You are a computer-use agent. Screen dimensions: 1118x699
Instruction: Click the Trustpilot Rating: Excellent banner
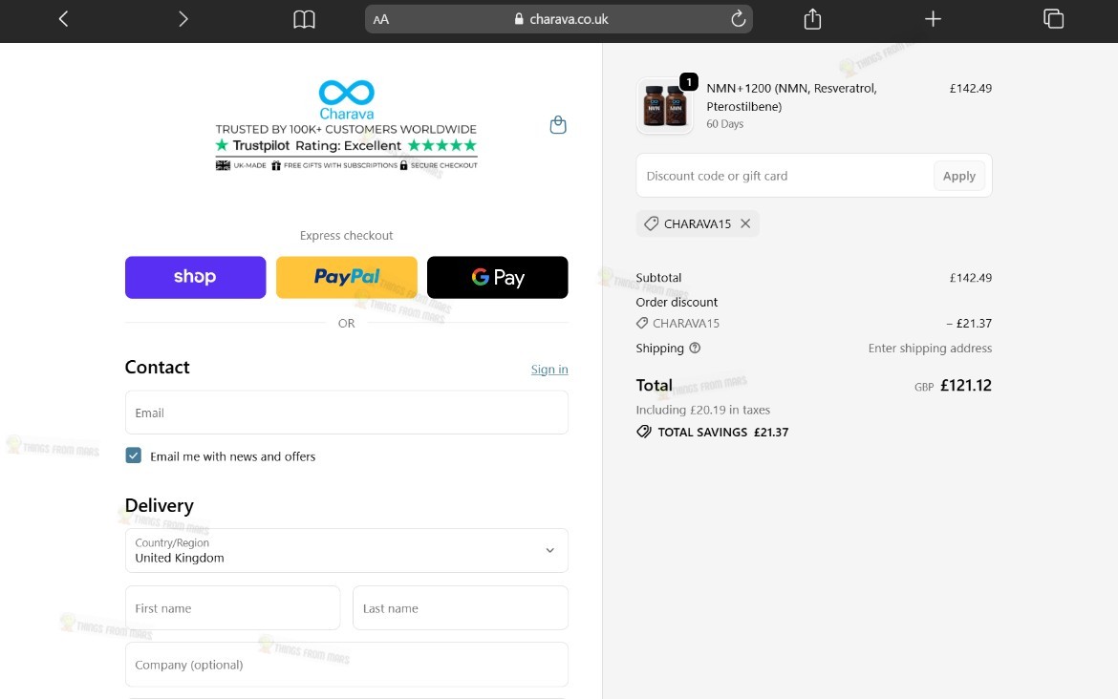[x=347, y=145]
